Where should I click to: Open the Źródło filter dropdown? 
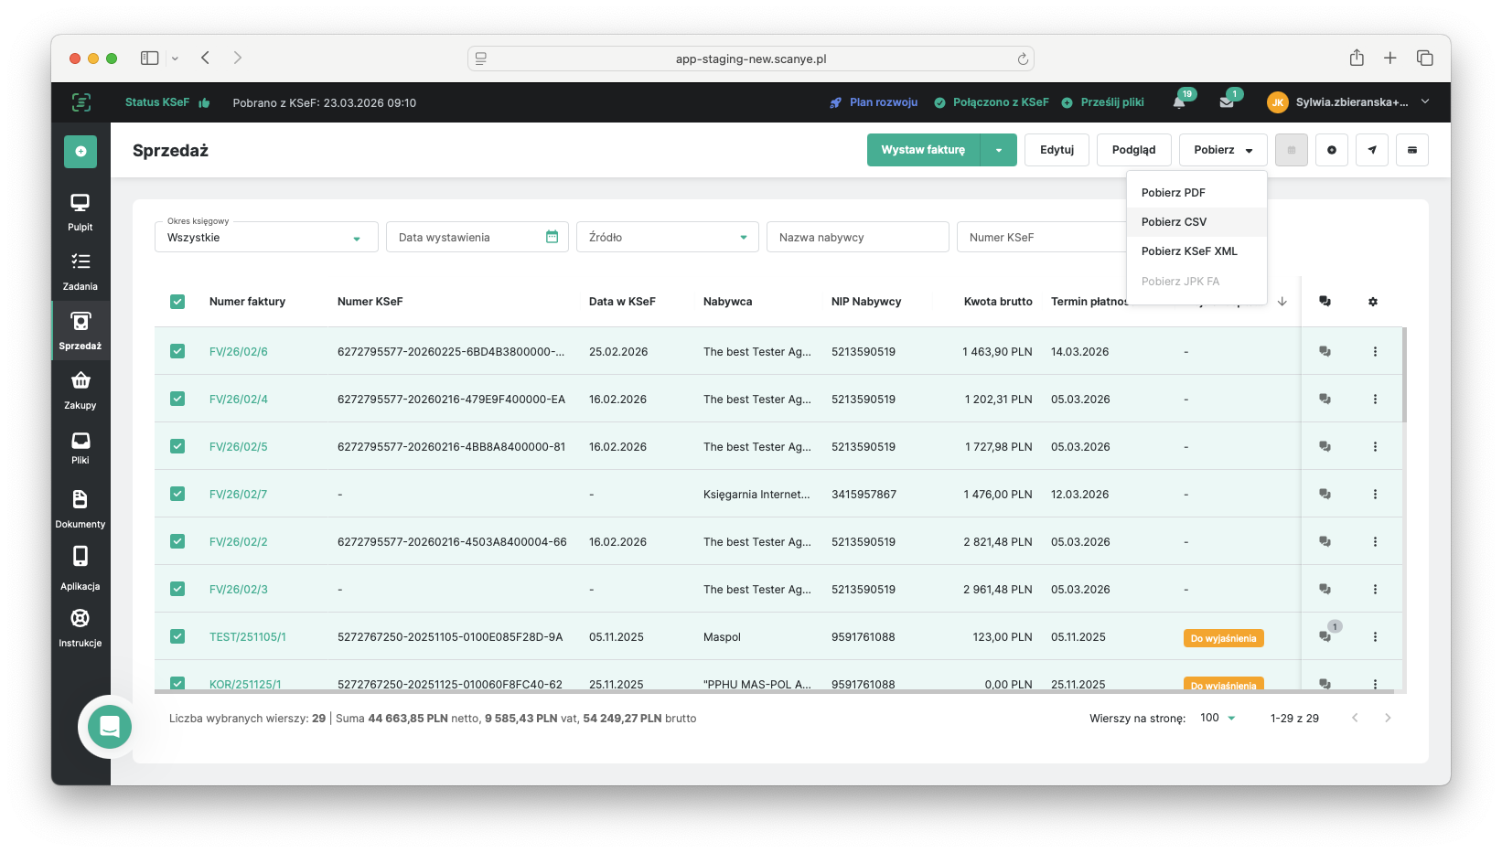(668, 237)
